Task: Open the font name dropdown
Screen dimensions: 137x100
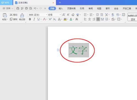Action: click(x=47, y=15)
